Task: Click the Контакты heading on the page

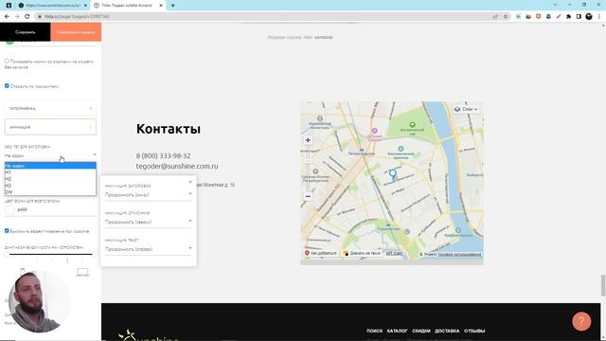Action: [x=169, y=129]
